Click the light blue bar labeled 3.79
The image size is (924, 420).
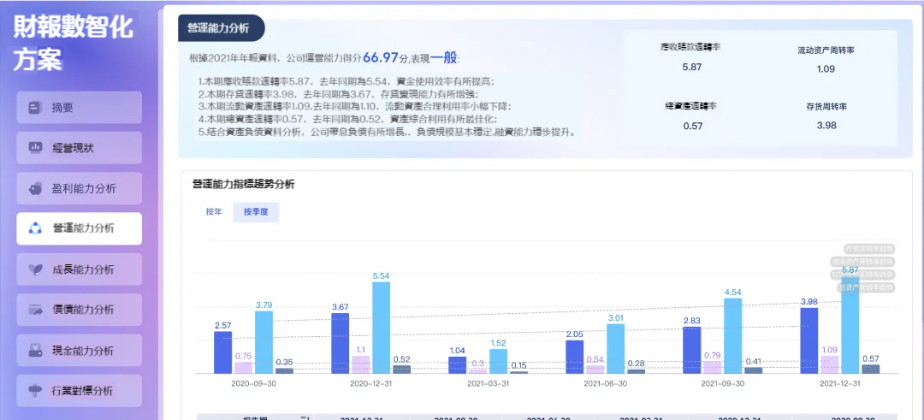coord(264,342)
